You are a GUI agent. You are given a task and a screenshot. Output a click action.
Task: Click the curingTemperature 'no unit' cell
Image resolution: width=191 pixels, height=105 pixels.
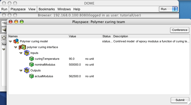pyautogui.click(x=90, y=59)
